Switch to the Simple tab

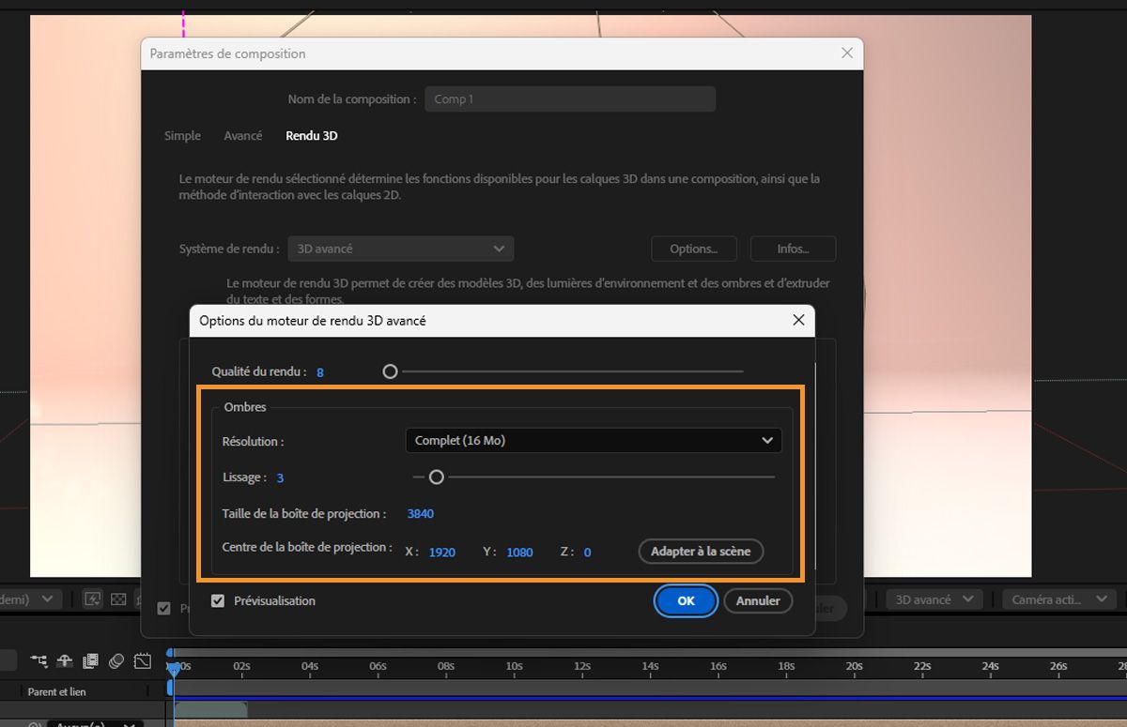click(x=182, y=135)
